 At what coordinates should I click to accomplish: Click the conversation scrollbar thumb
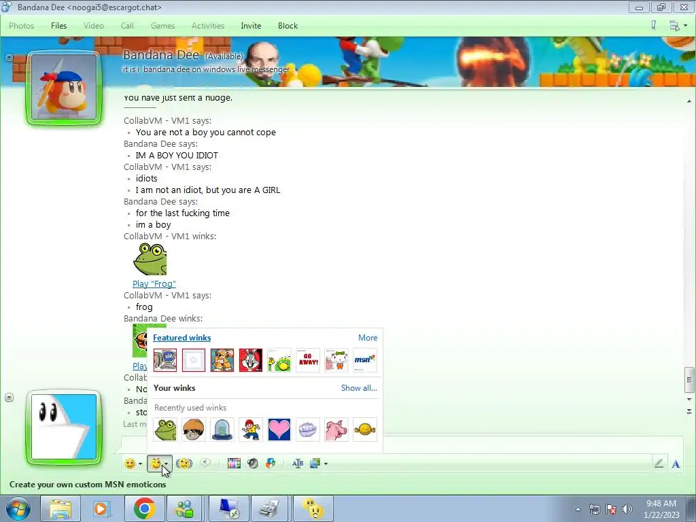pyautogui.click(x=689, y=380)
